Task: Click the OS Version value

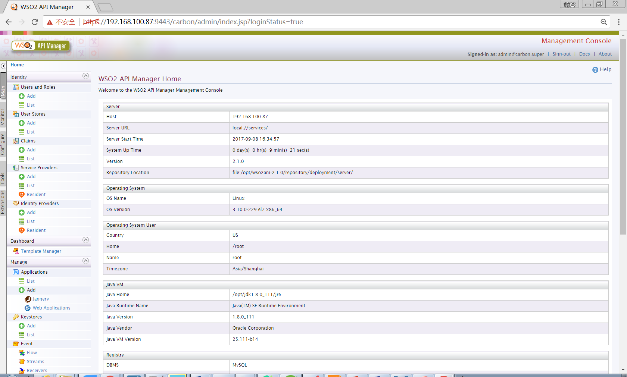Action: 257,210
